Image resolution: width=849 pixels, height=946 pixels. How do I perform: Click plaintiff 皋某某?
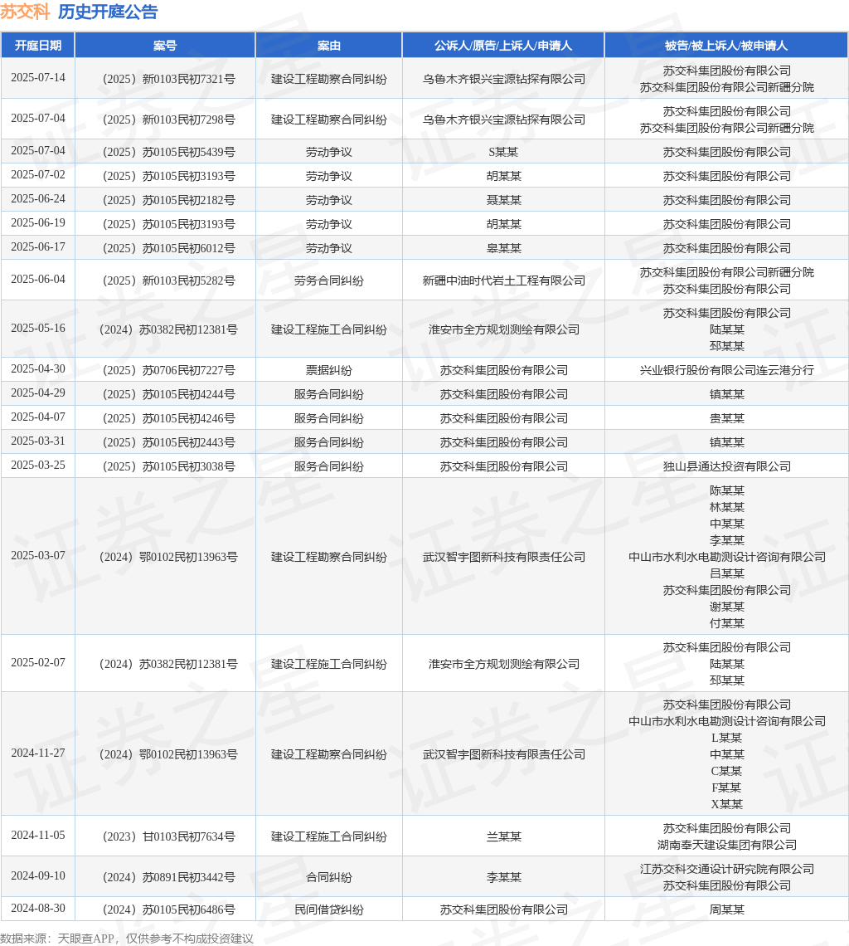(503, 249)
